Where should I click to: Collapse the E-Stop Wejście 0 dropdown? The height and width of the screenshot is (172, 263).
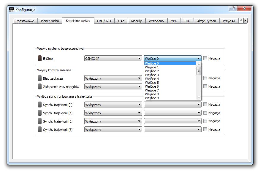[172, 58]
